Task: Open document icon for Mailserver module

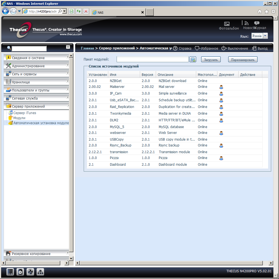Action: 221,87
